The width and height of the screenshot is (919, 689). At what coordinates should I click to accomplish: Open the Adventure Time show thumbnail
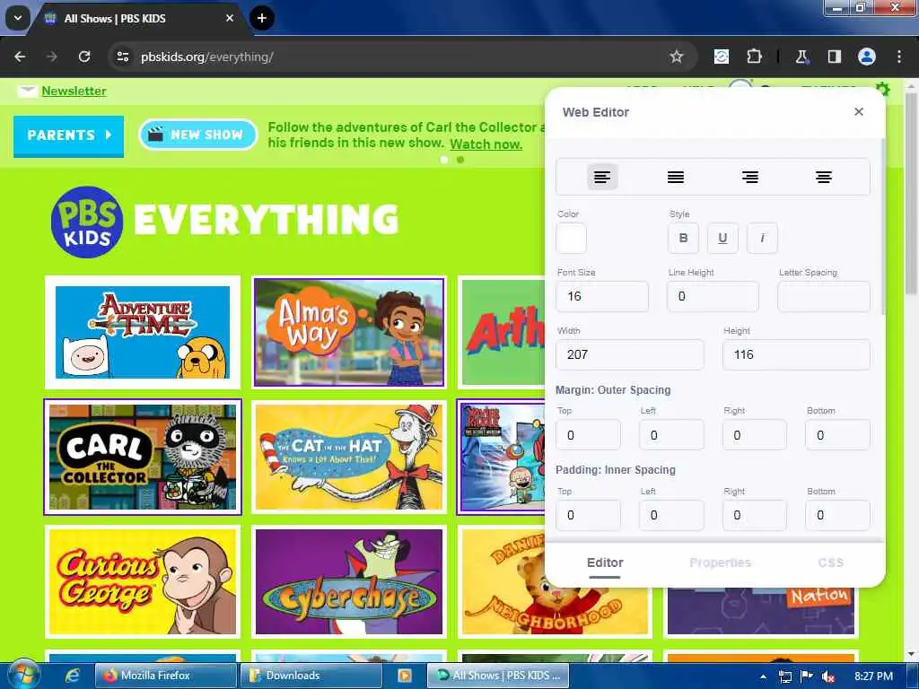tap(143, 332)
